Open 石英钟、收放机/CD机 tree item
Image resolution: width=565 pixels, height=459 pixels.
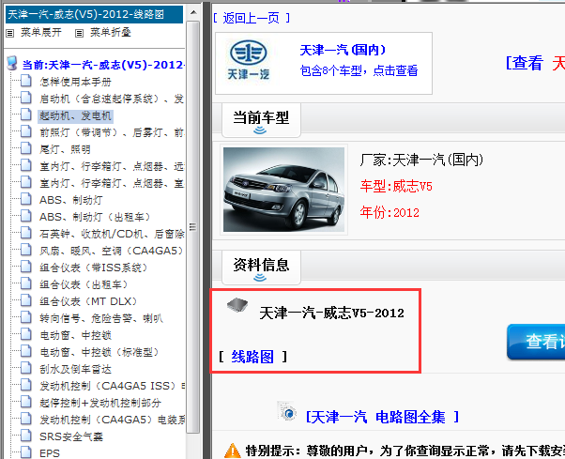click(112, 234)
